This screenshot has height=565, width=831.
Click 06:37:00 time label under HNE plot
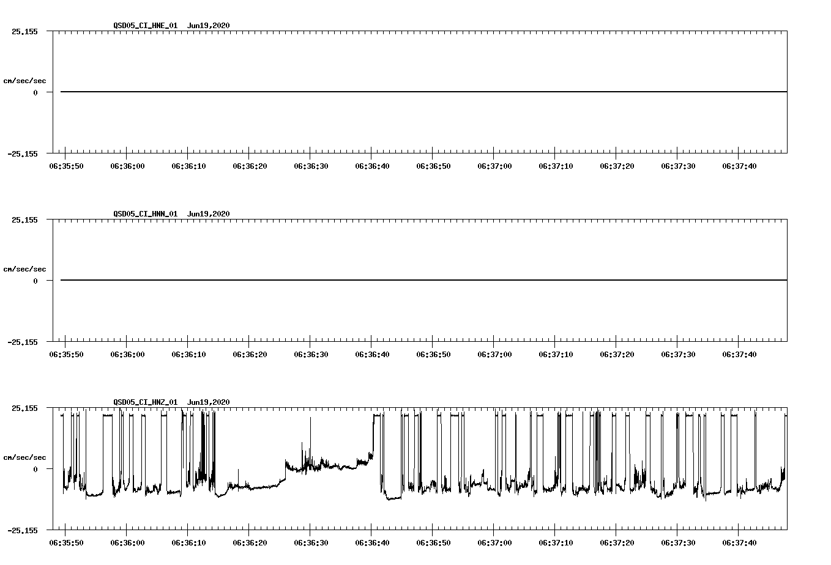point(494,166)
